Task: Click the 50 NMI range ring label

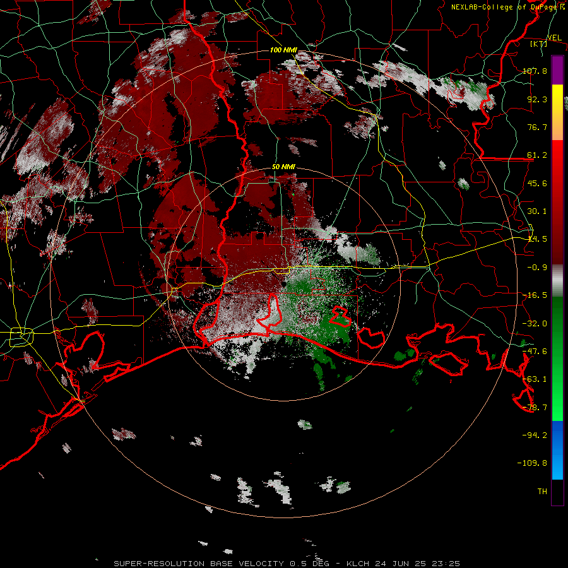Action: [283, 167]
